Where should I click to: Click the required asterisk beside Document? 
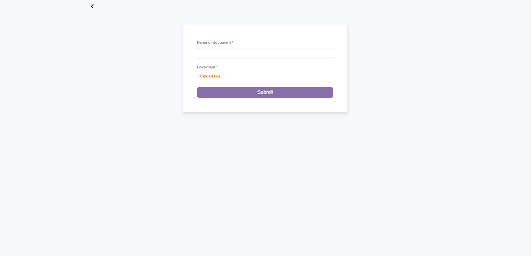click(217, 67)
